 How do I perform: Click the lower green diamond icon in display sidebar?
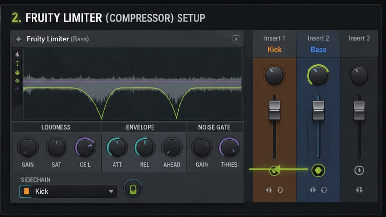point(17,80)
